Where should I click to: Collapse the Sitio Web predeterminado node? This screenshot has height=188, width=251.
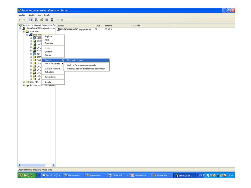click(x=27, y=35)
